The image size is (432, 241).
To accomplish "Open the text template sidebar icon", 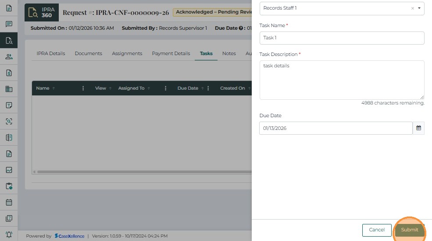I will [x=9, y=105].
